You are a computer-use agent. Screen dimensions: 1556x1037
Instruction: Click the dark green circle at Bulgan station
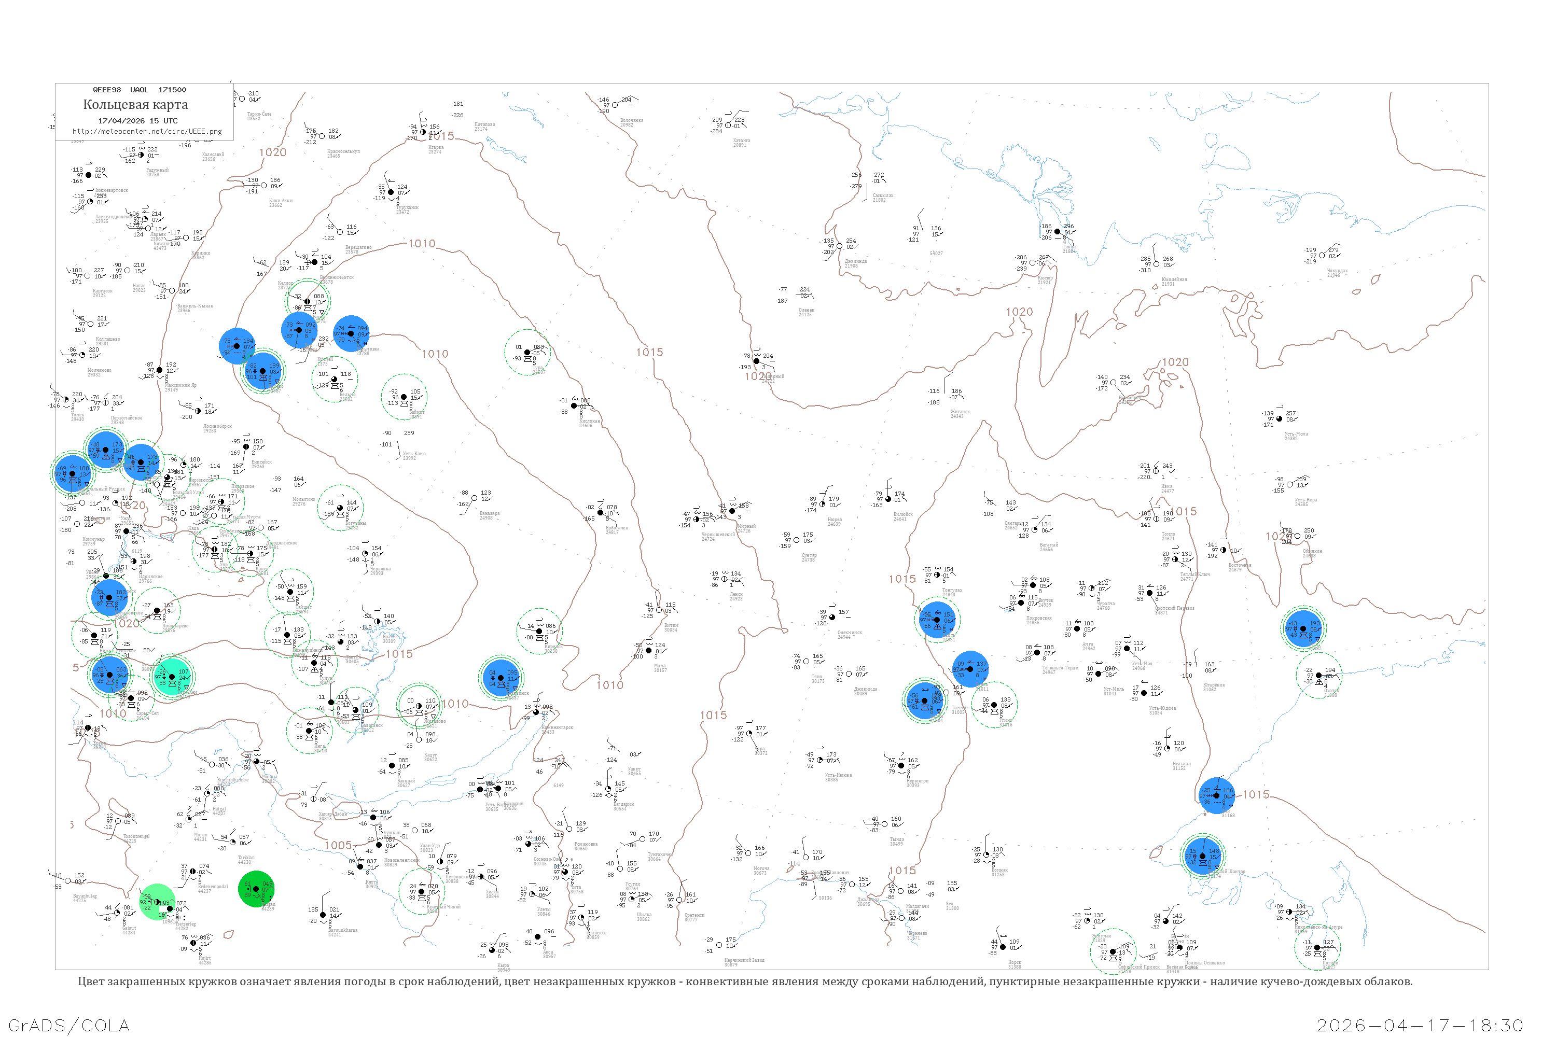click(256, 889)
